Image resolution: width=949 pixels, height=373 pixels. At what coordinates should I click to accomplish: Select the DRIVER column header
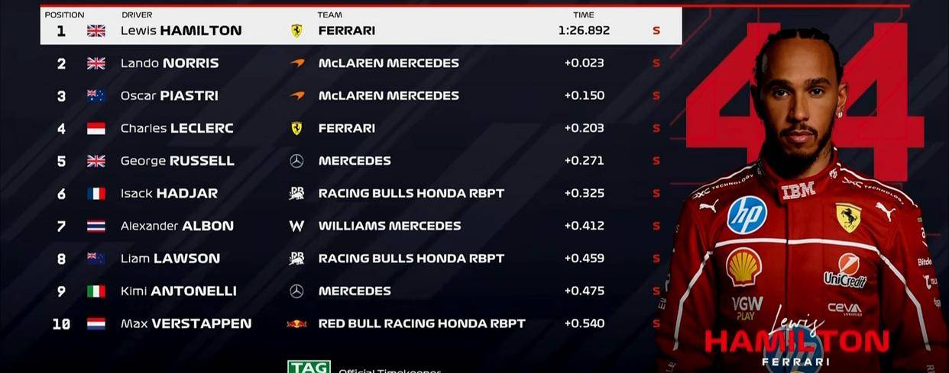click(137, 14)
